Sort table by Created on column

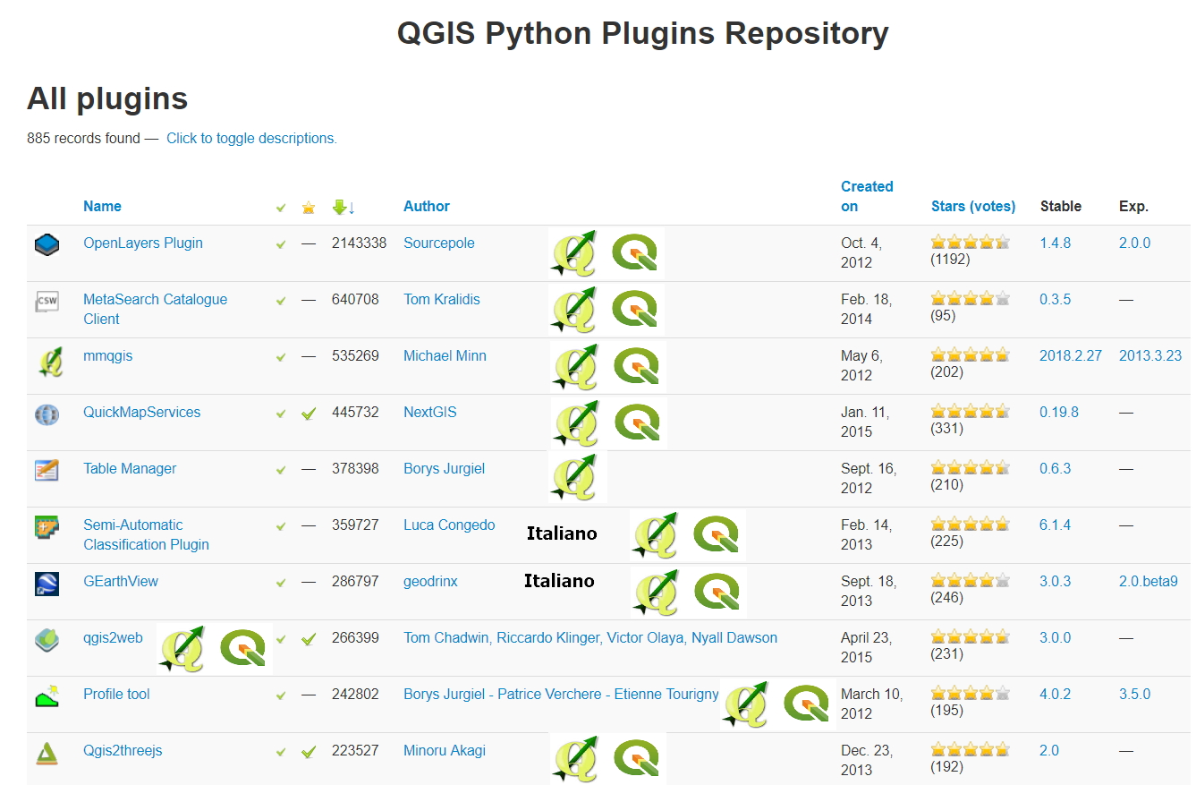tap(866, 196)
